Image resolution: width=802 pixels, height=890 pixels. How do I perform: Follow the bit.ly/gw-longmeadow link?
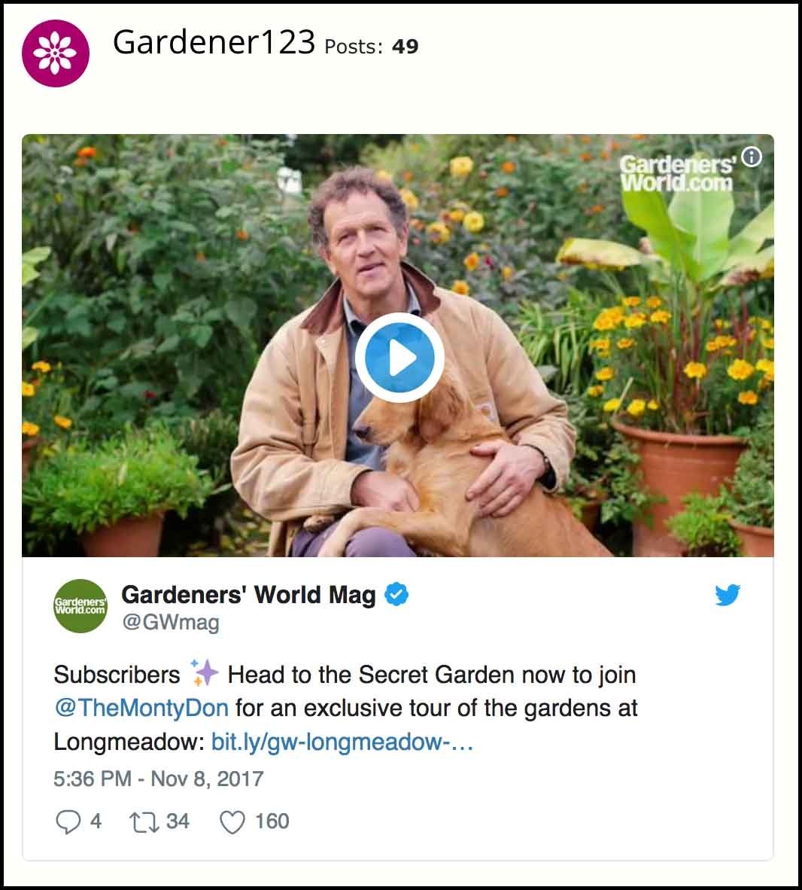[342, 741]
